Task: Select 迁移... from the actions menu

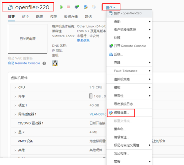Action: point(129,55)
